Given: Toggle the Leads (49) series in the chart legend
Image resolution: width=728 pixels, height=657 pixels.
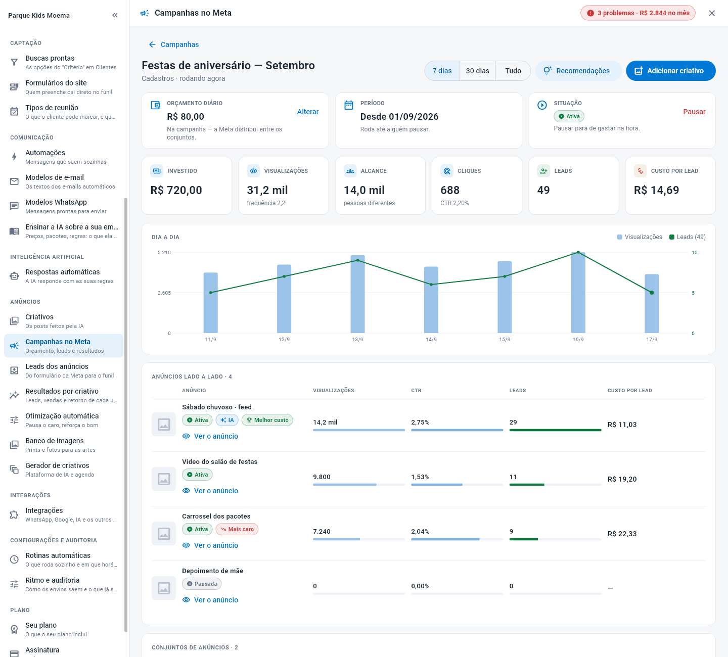Looking at the screenshot, I should coord(688,237).
